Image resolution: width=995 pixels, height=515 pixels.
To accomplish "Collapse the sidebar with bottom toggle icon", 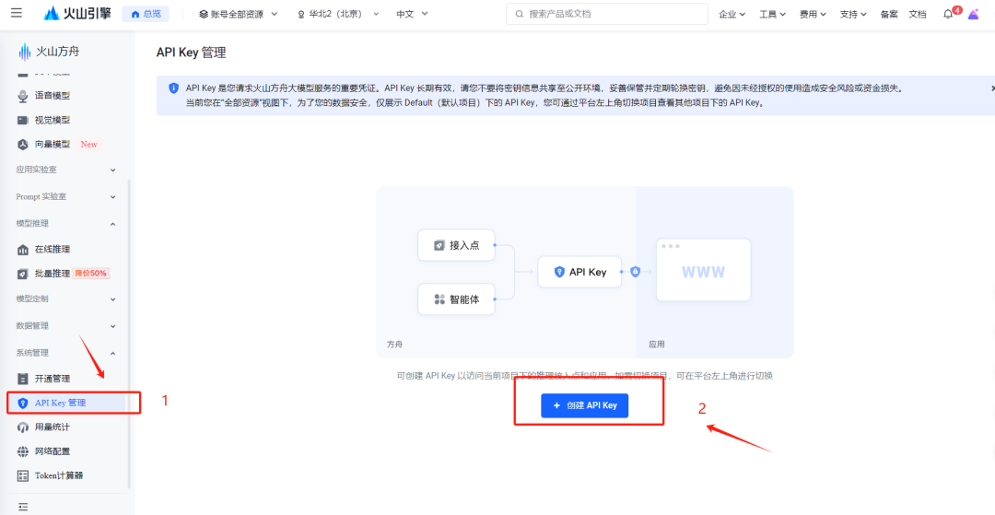I will coord(23,507).
